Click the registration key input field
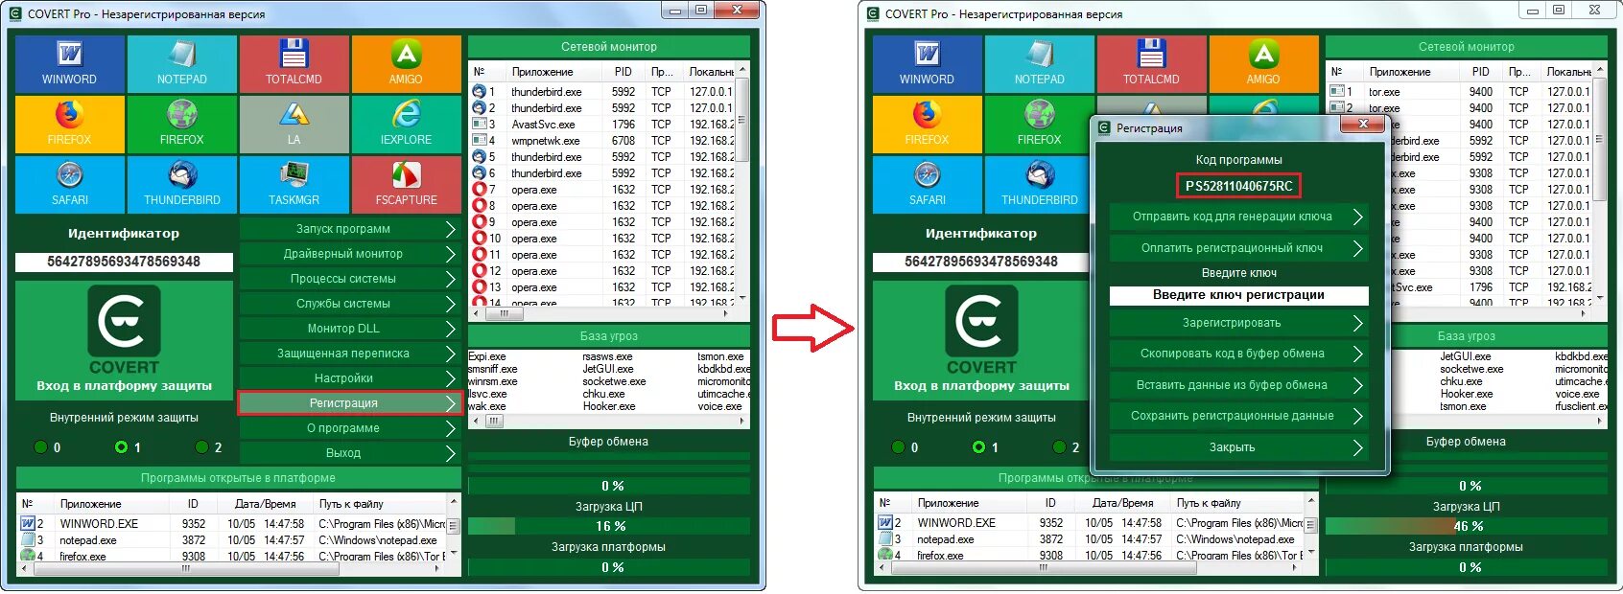The image size is (1623, 594). point(1238,295)
